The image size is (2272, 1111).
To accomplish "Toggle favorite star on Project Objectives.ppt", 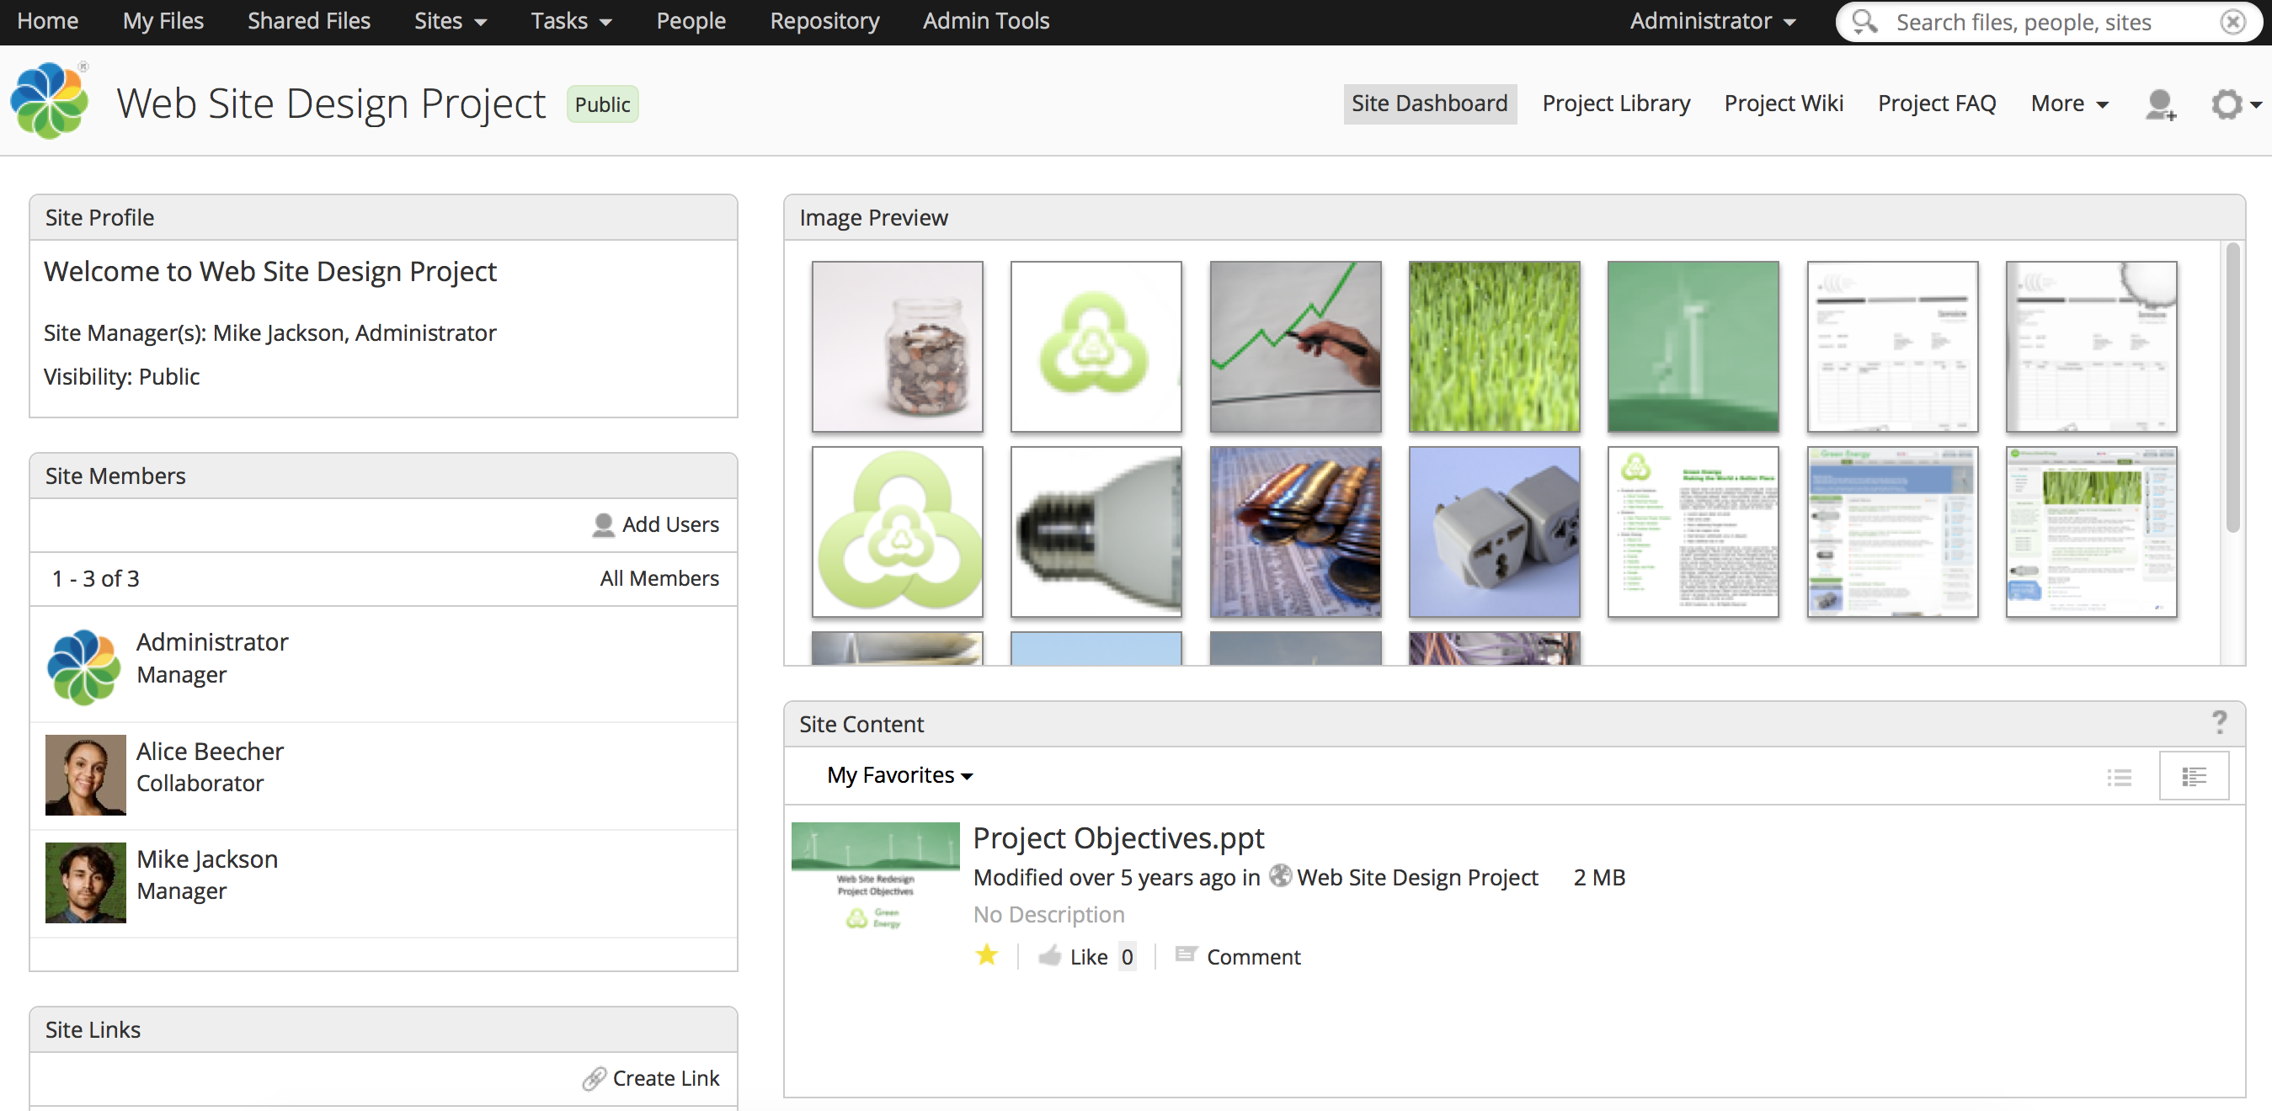I will [x=987, y=955].
